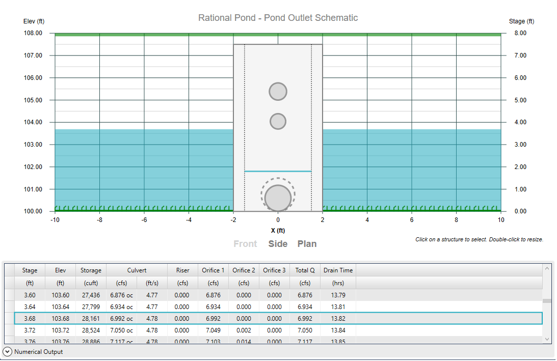Click the Drain Time column header
Image resolution: width=557 pixels, height=361 pixels.
click(x=338, y=270)
